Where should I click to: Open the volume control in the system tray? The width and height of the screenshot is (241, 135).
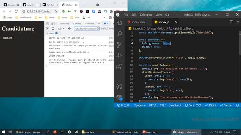221,132
